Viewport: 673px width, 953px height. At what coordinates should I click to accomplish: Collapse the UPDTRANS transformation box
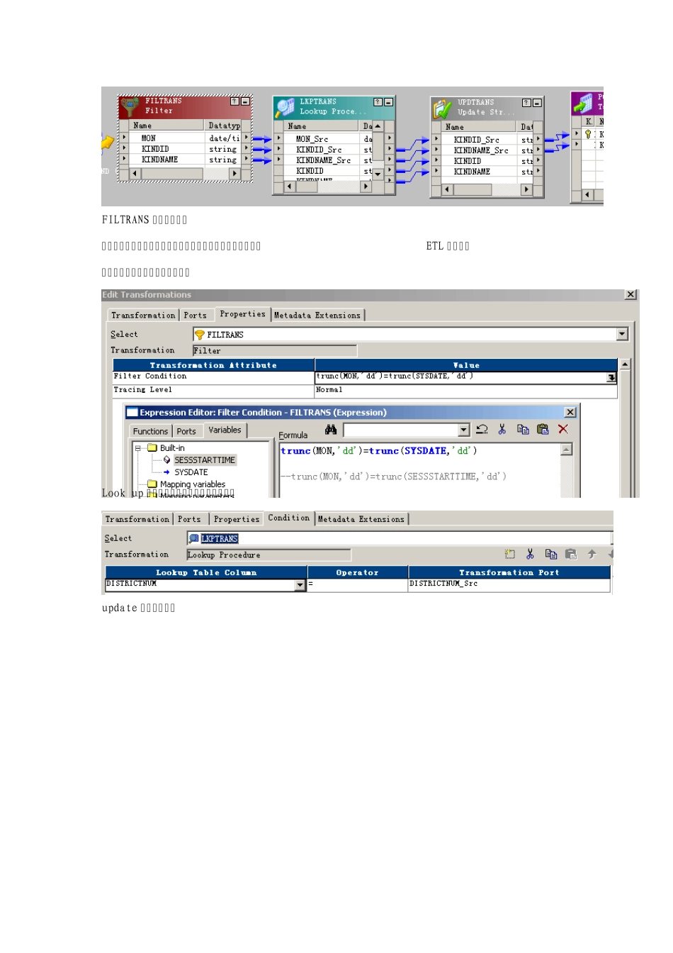537,103
